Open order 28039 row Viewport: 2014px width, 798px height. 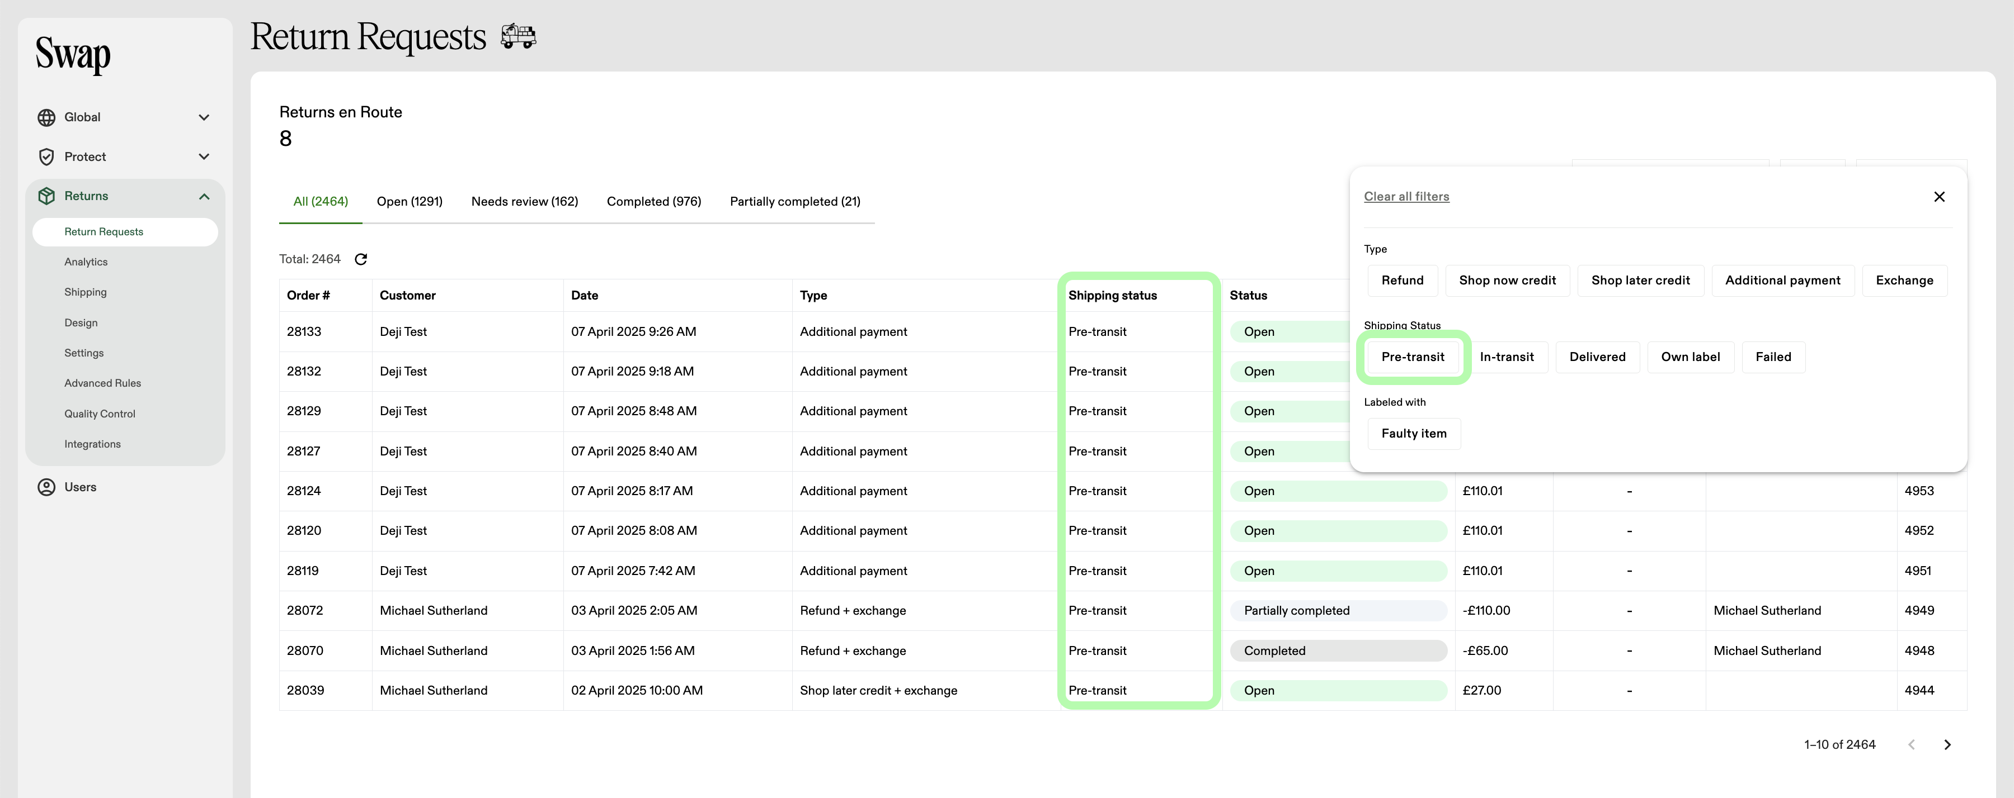pyautogui.click(x=1123, y=691)
